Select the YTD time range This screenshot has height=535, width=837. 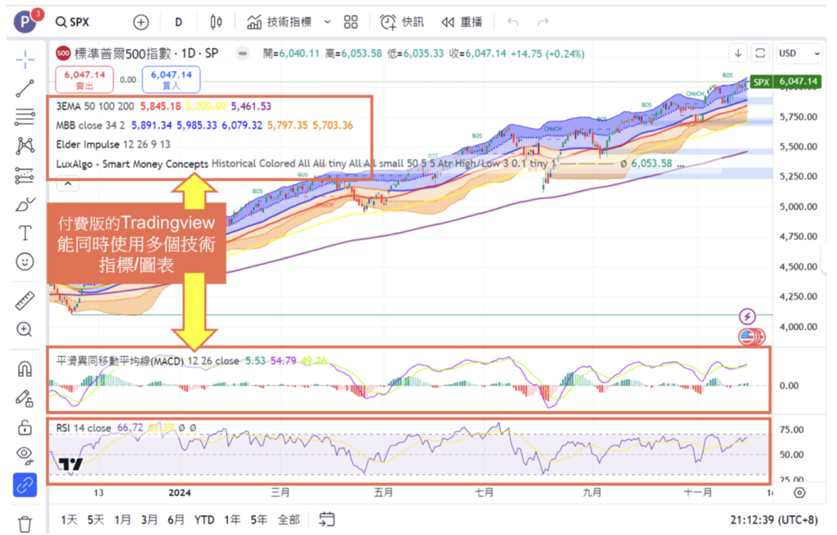coord(204,519)
